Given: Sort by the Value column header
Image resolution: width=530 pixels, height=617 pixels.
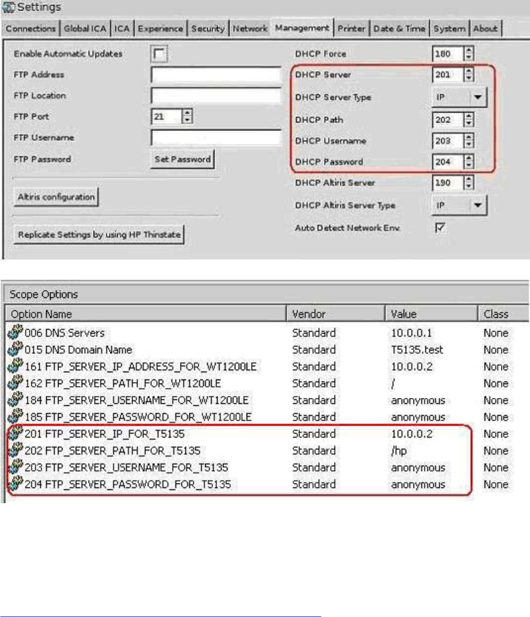Looking at the screenshot, I should click(x=431, y=314).
